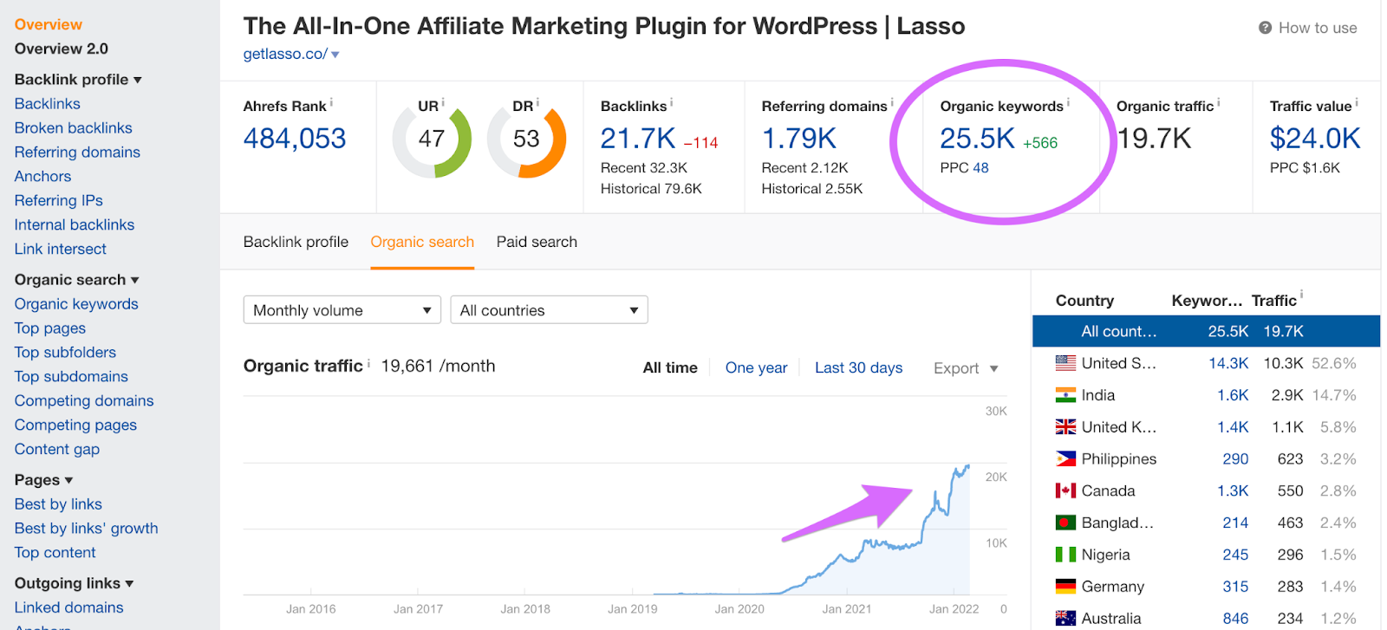This screenshot has height=630, width=1387.
Task: Open Organic keywords in the sidebar
Action: click(76, 304)
